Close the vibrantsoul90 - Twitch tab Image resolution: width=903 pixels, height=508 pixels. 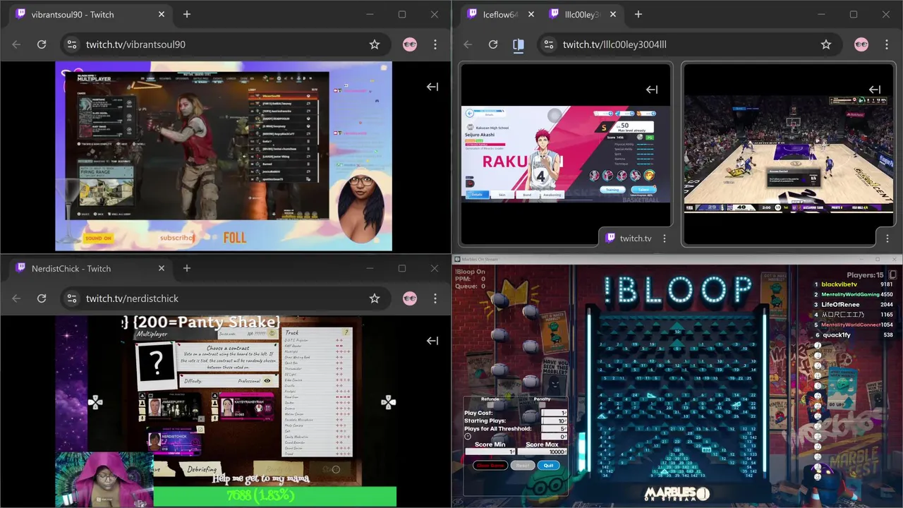(162, 14)
